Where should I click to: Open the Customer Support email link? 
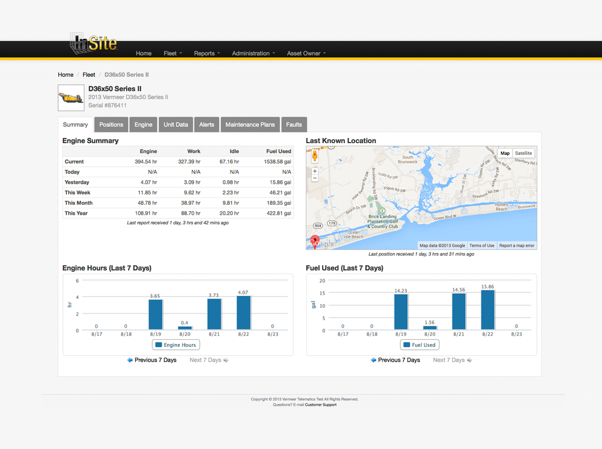pyautogui.click(x=320, y=404)
